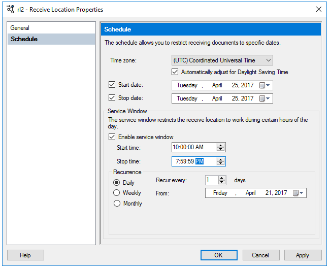Select the Monthly recurrence option

(x=117, y=203)
